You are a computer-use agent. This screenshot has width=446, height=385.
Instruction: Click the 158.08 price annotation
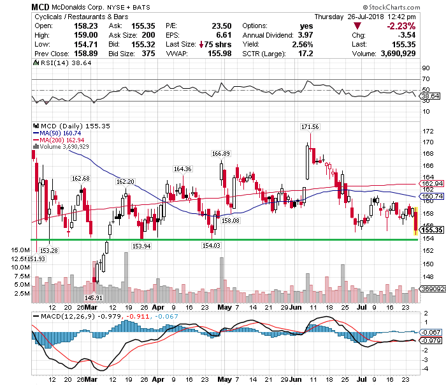[x=231, y=220]
